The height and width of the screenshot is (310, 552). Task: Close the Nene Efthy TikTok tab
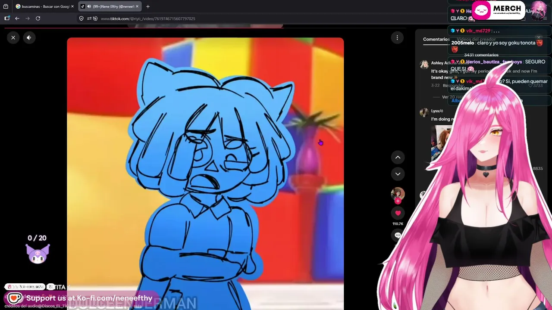(137, 6)
